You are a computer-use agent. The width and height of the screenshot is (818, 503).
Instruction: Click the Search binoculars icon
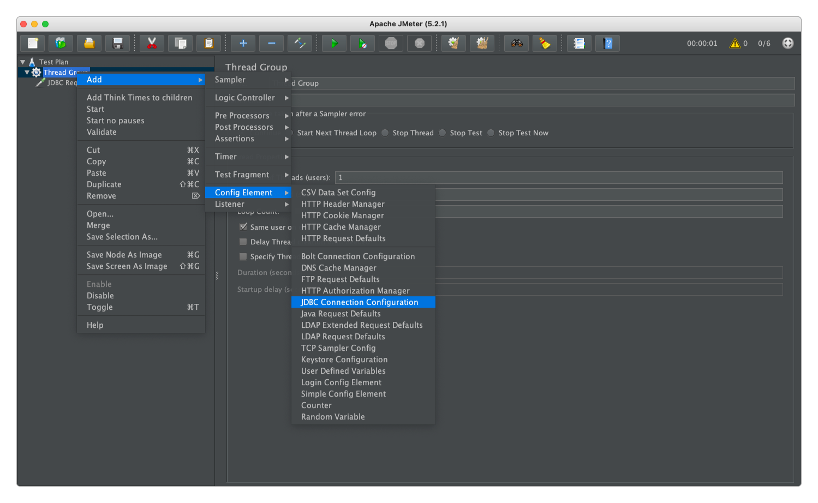[x=517, y=43]
